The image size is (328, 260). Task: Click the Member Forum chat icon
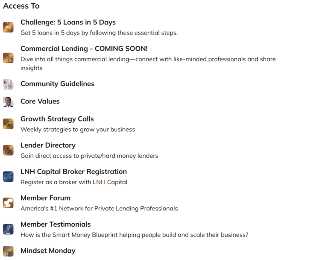8,203
